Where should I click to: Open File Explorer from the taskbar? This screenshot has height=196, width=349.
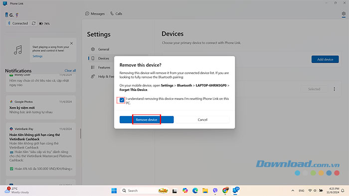coord(205,191)
